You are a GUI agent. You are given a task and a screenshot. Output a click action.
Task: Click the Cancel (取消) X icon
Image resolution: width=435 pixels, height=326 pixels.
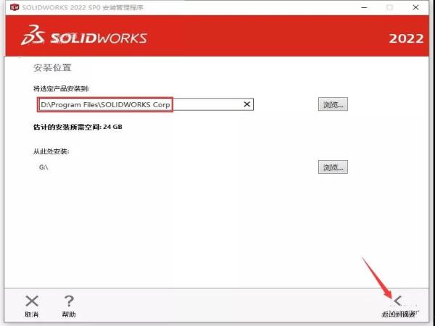click(31, 301)
